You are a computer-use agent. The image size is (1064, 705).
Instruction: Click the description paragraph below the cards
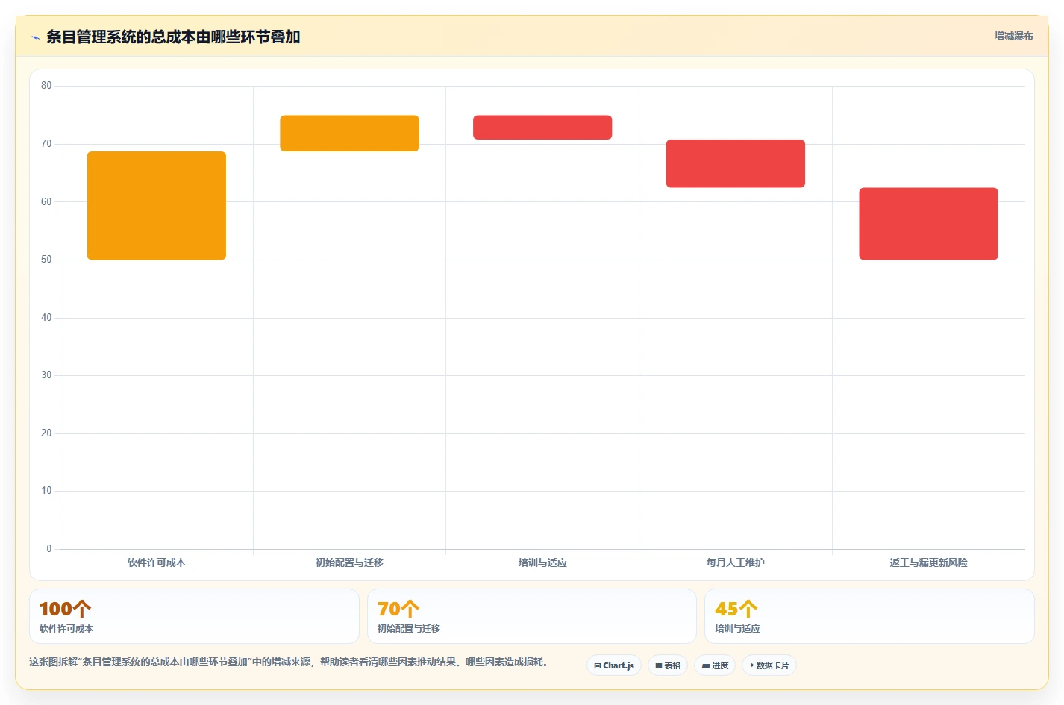pyautogui.click(x=291, y=662)
